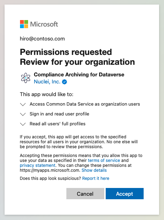Click the Nuclei atom app icon

26,78
